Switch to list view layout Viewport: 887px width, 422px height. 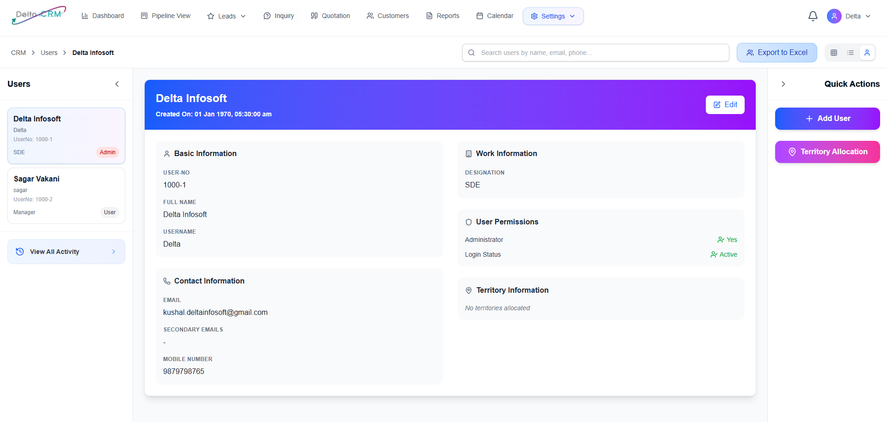coord(850,53)
